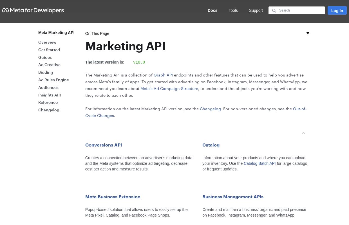This screenshot has width=349, height=225.
Task: Follow the Catalog Batch API link
Action: click(x=260, y=163)
